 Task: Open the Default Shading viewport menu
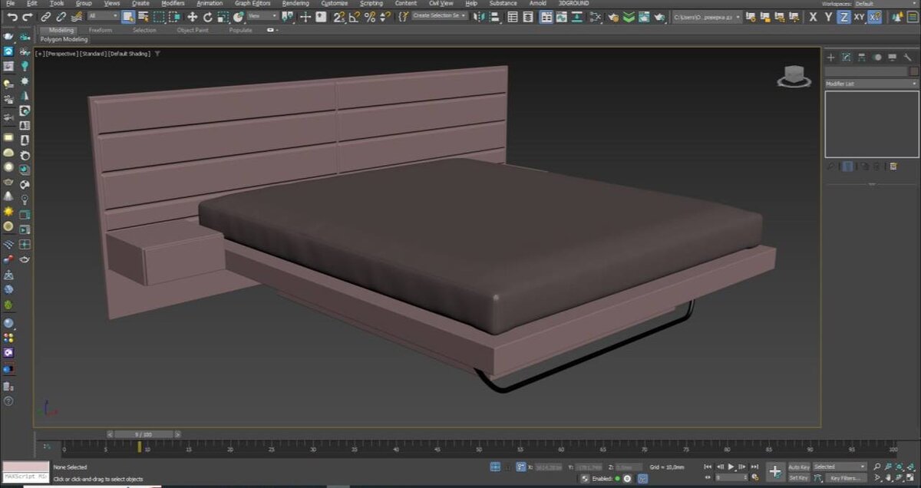129,54
